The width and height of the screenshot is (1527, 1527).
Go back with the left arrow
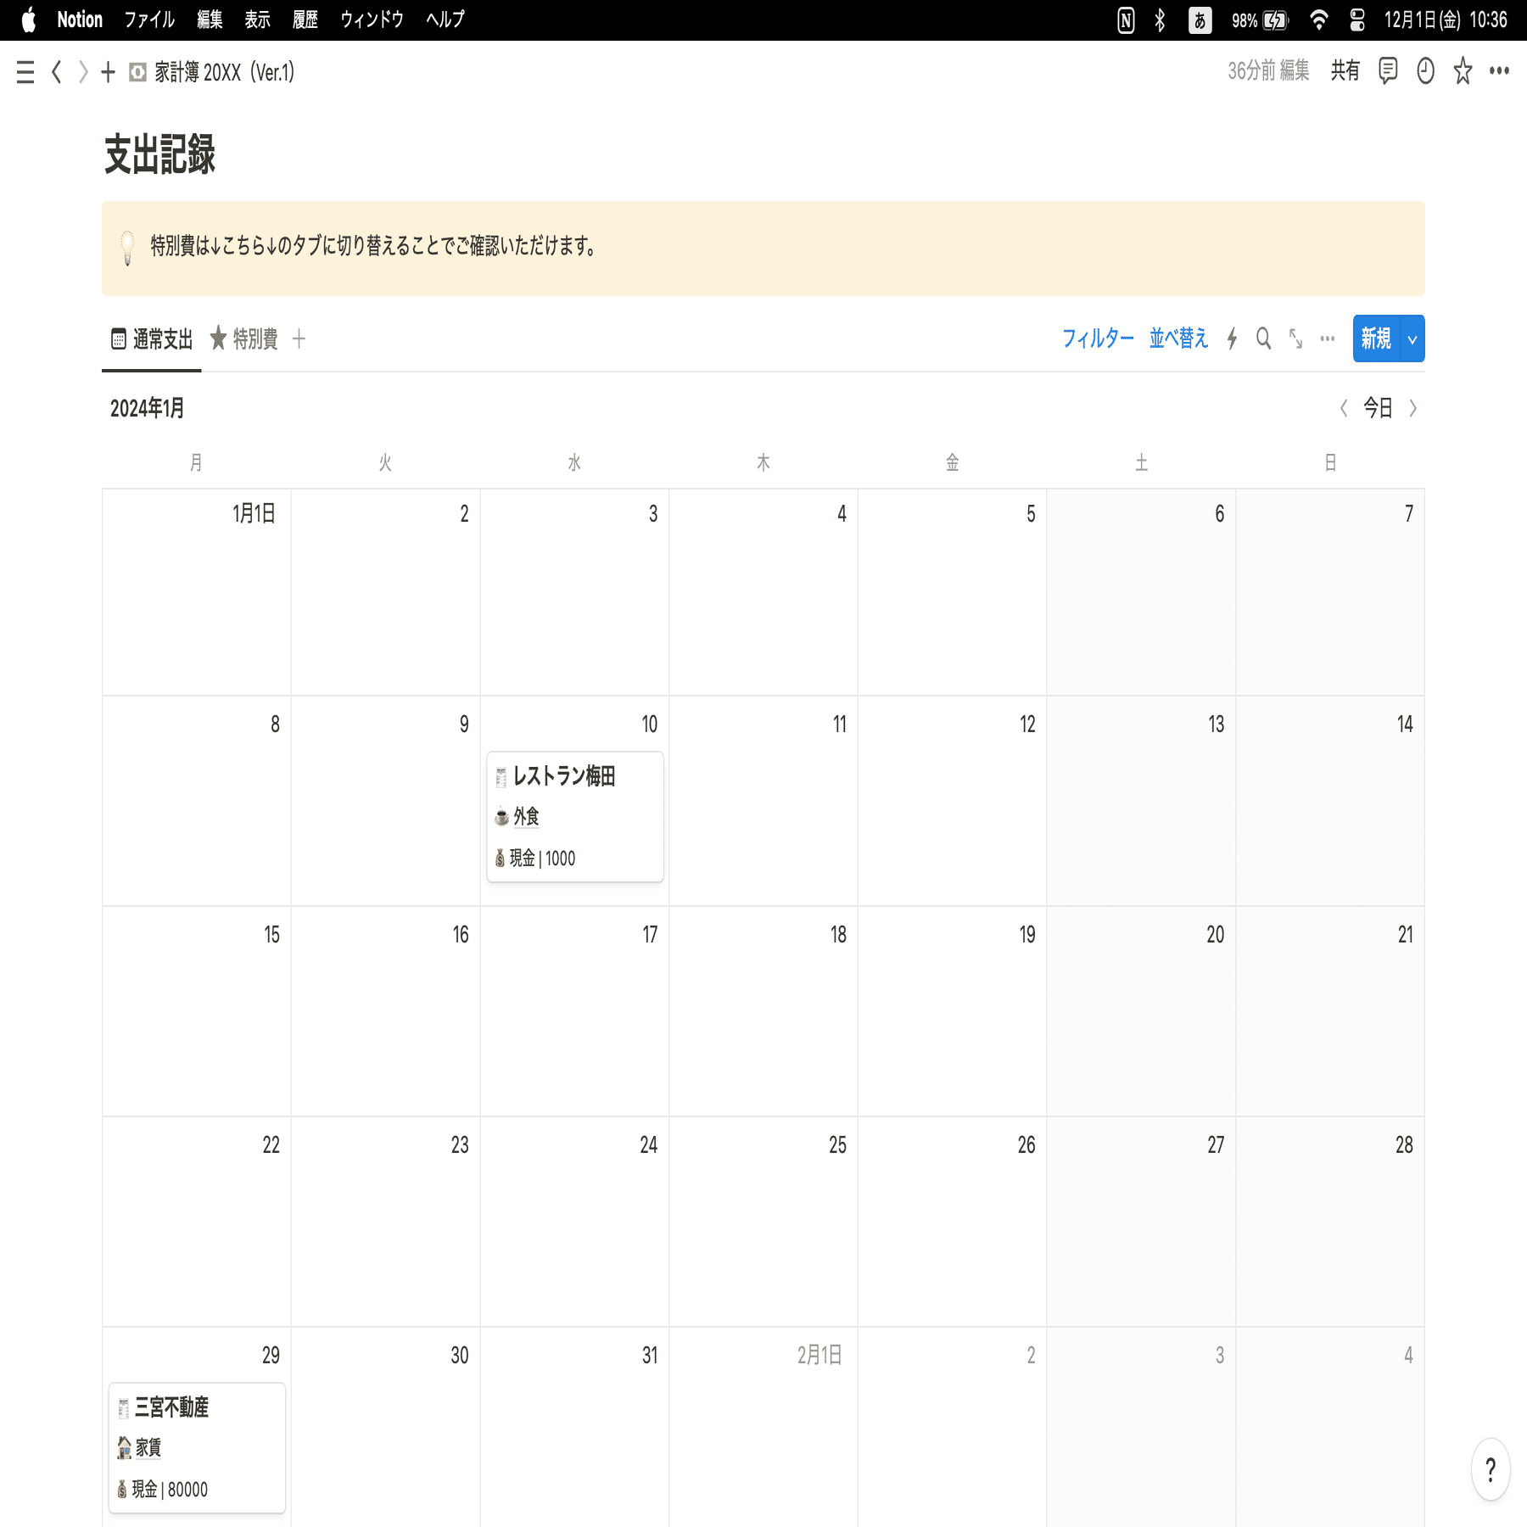pyautogui.click(x=57, y=72)
